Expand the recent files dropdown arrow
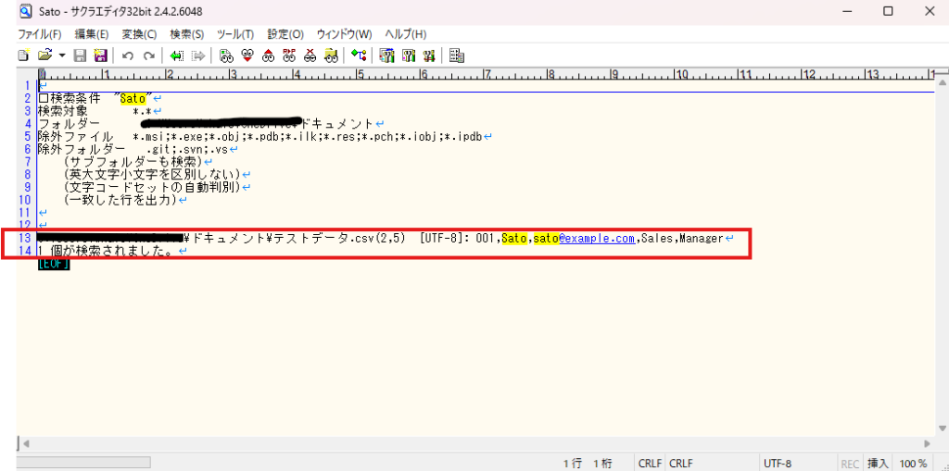The width and height of the screenshot is (949, 471). 62,56
